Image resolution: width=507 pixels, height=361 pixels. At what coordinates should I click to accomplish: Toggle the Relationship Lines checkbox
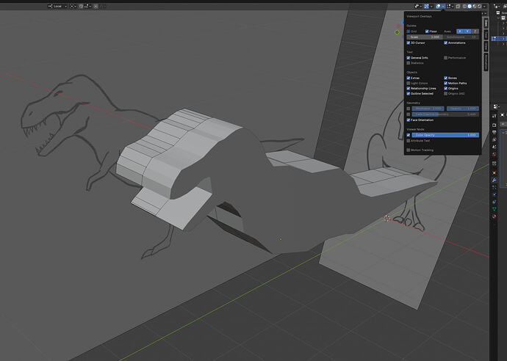coord(409,89)
